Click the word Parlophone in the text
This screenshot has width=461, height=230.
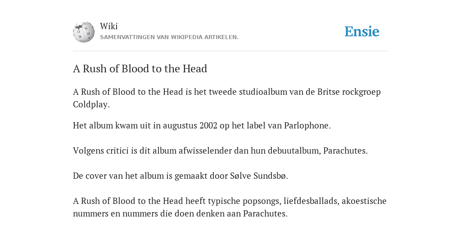(x=306, y=126)
